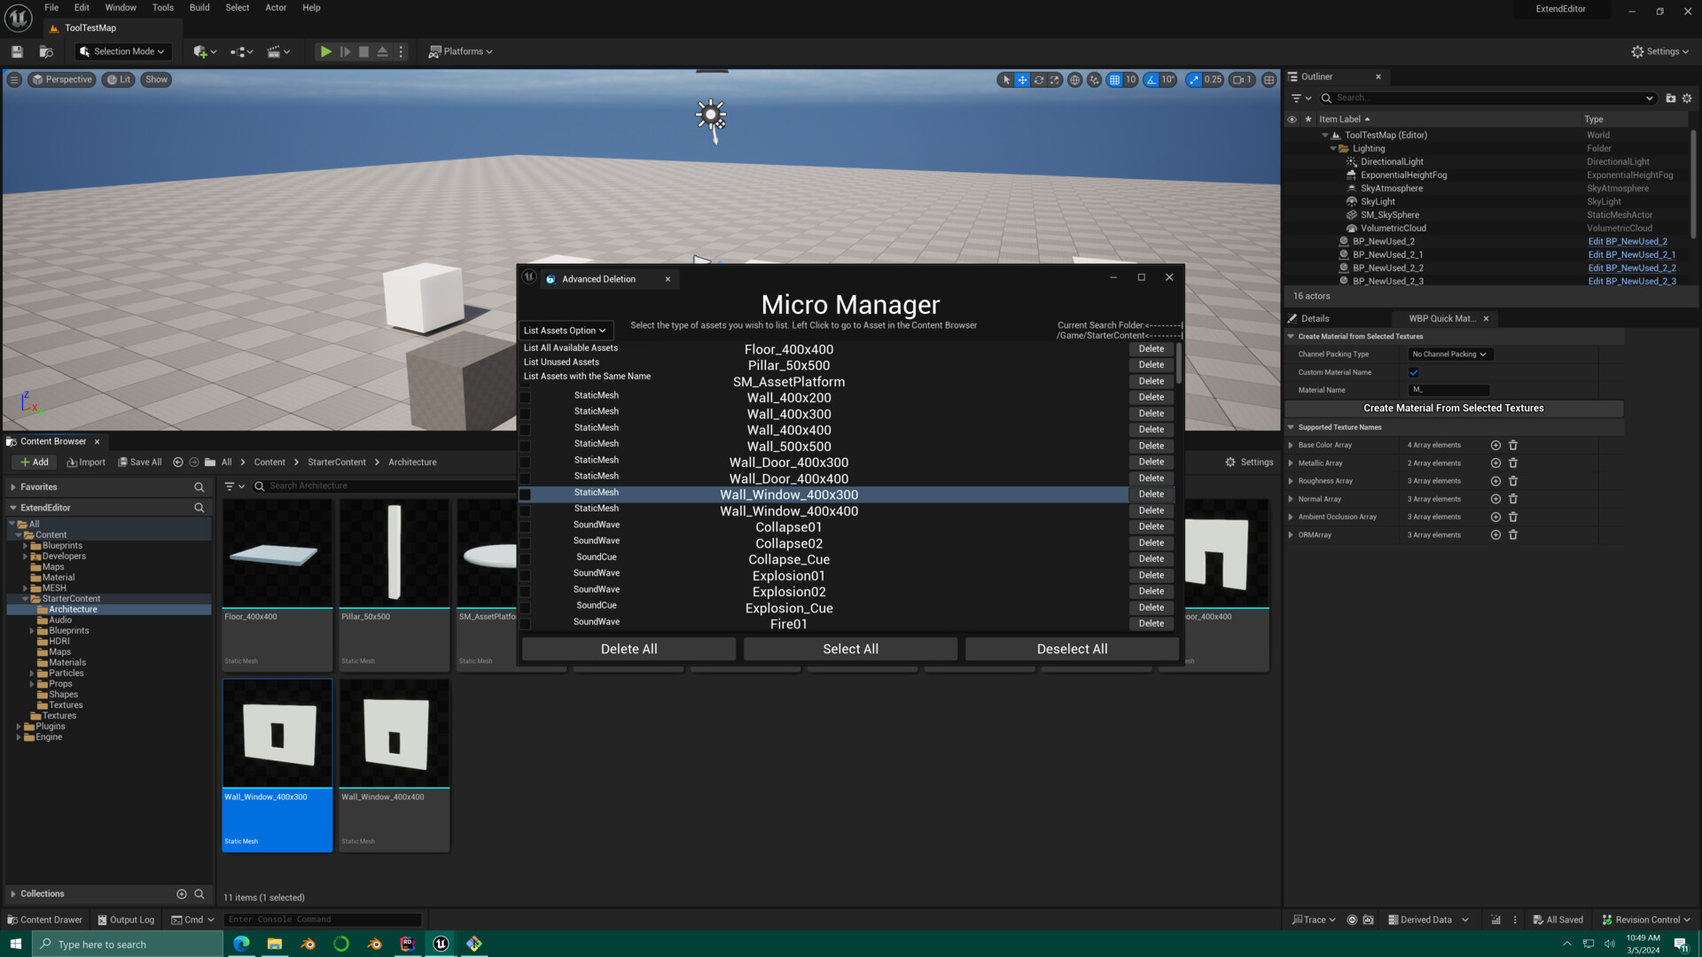Click Edit BP_NewUsed_2 link in Outliner

[1628, 241]
